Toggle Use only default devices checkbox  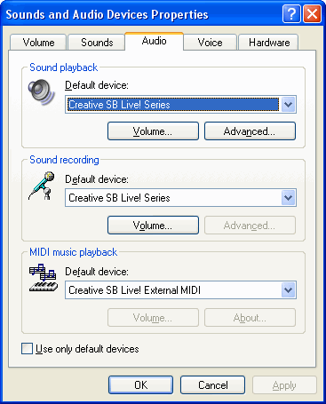[27, 349]
